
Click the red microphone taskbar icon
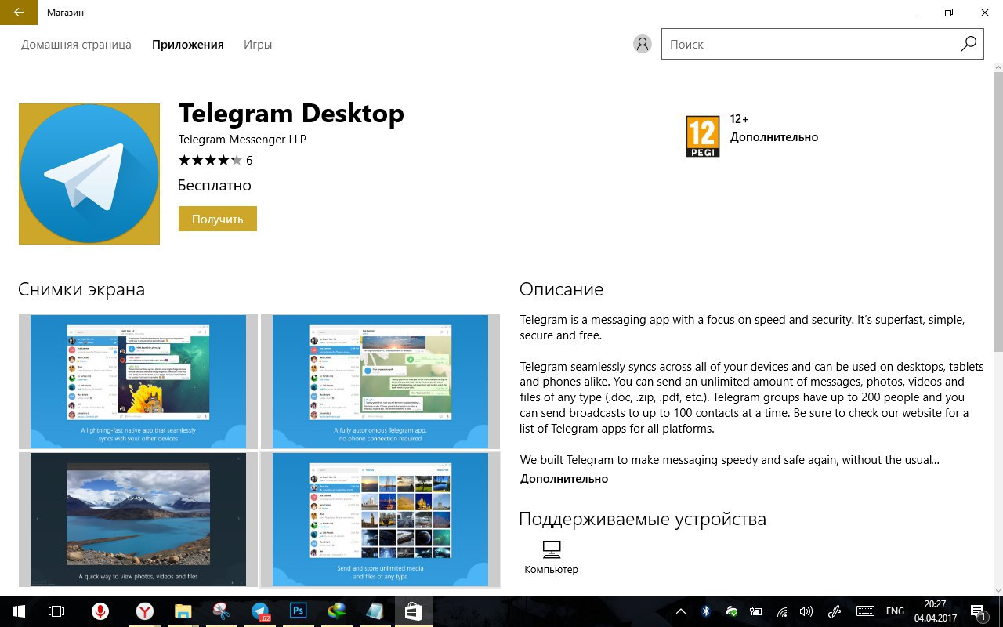tap(100, 611)
